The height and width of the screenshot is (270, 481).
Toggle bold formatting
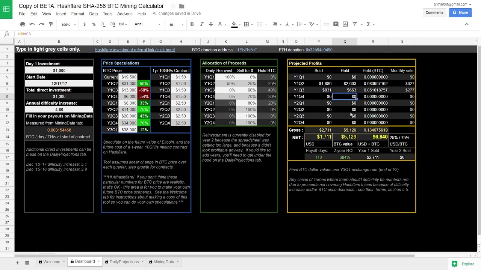pyautogui.click(x=192, y=24)
